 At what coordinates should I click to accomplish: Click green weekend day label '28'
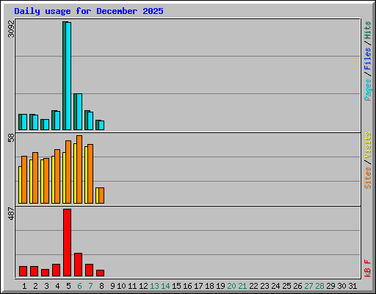tap(319, 286)
